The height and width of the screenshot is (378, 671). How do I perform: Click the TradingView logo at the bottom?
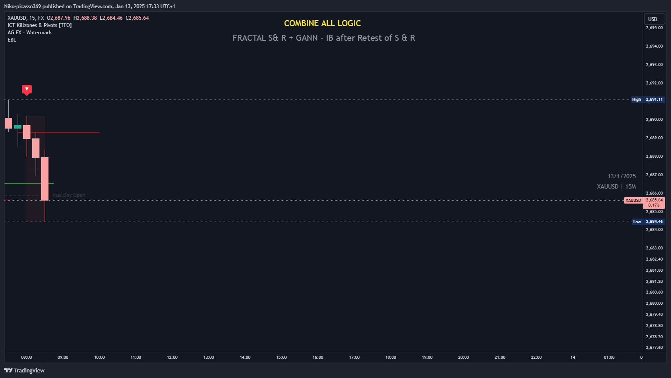tap(24, 370)
